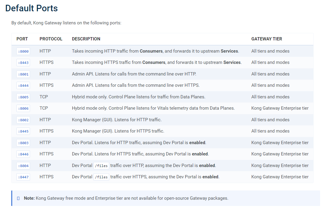324x211 pixels.
Task: Click the TCP protocol in :8006 row
Action: click(x=44, y=108)
